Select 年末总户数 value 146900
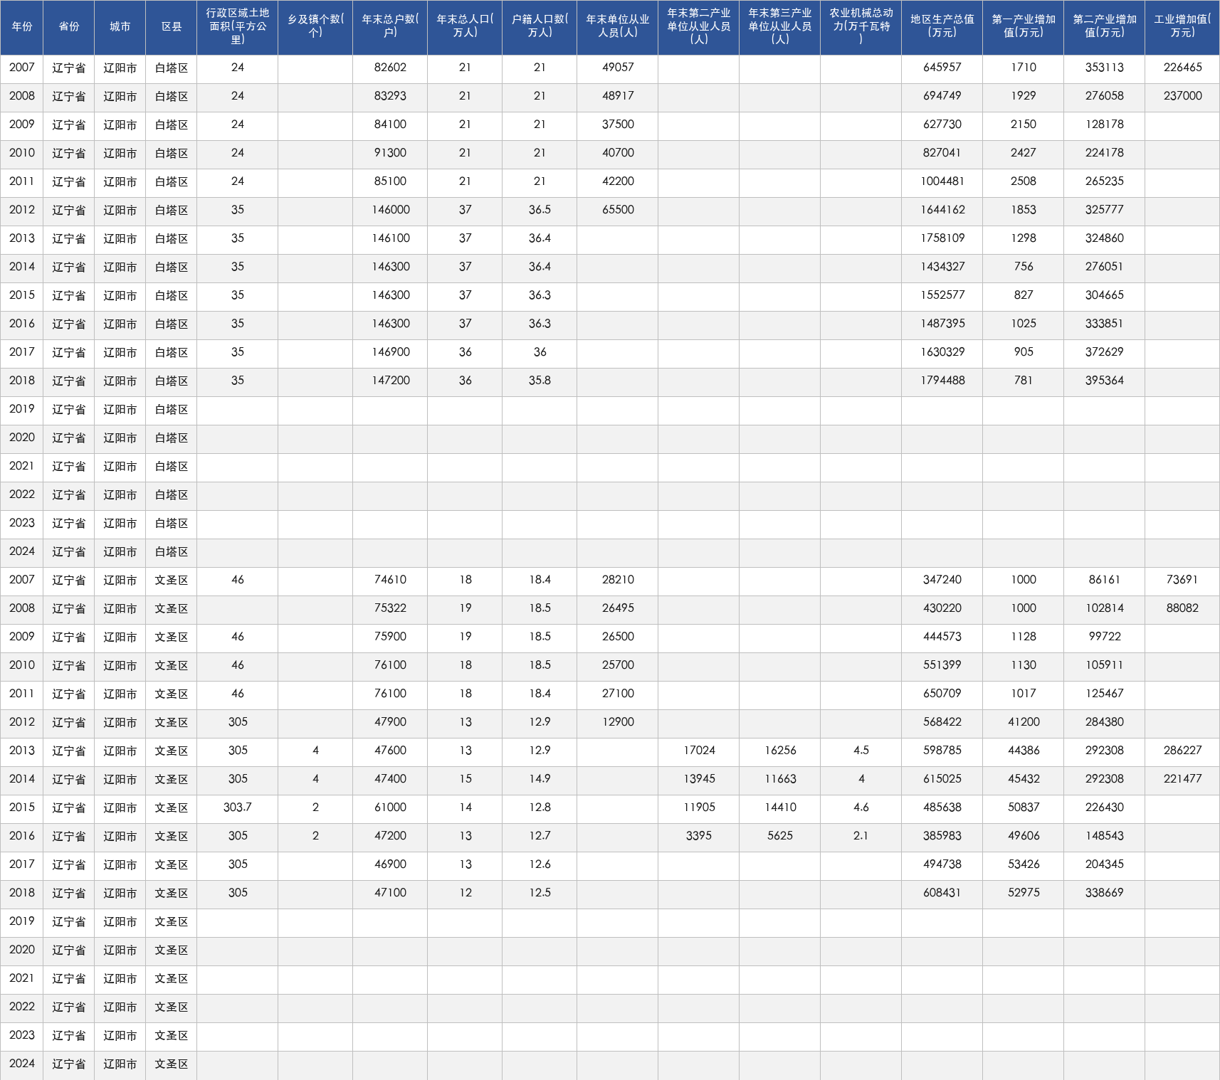Image resolution: width=1220 pixels, height=1080 pixels. pos(390,352)
